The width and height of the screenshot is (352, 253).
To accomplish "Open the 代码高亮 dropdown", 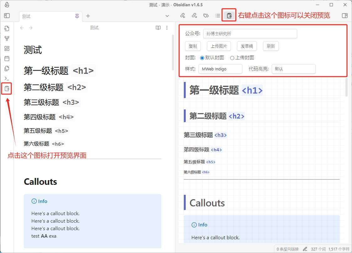I will pos(293,69).
